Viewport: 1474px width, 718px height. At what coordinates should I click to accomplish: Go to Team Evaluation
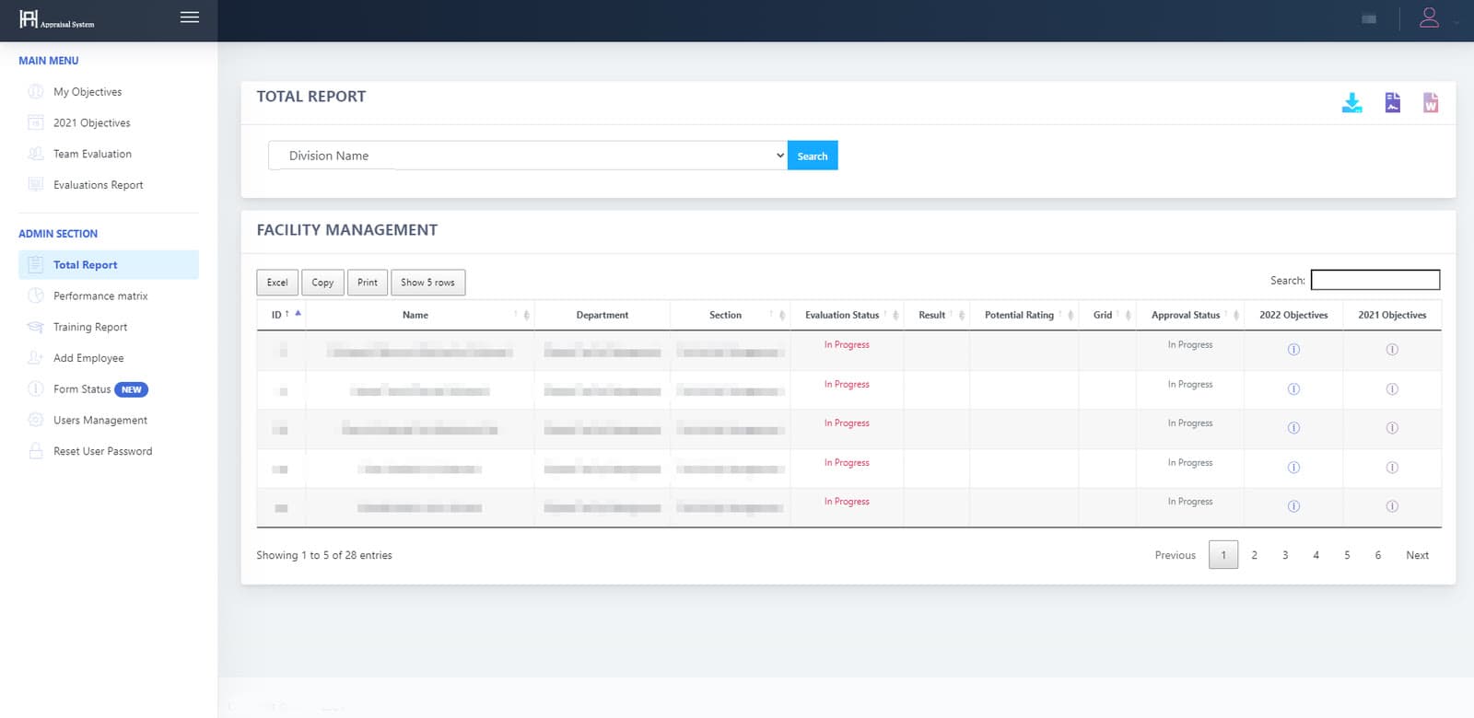109,154
